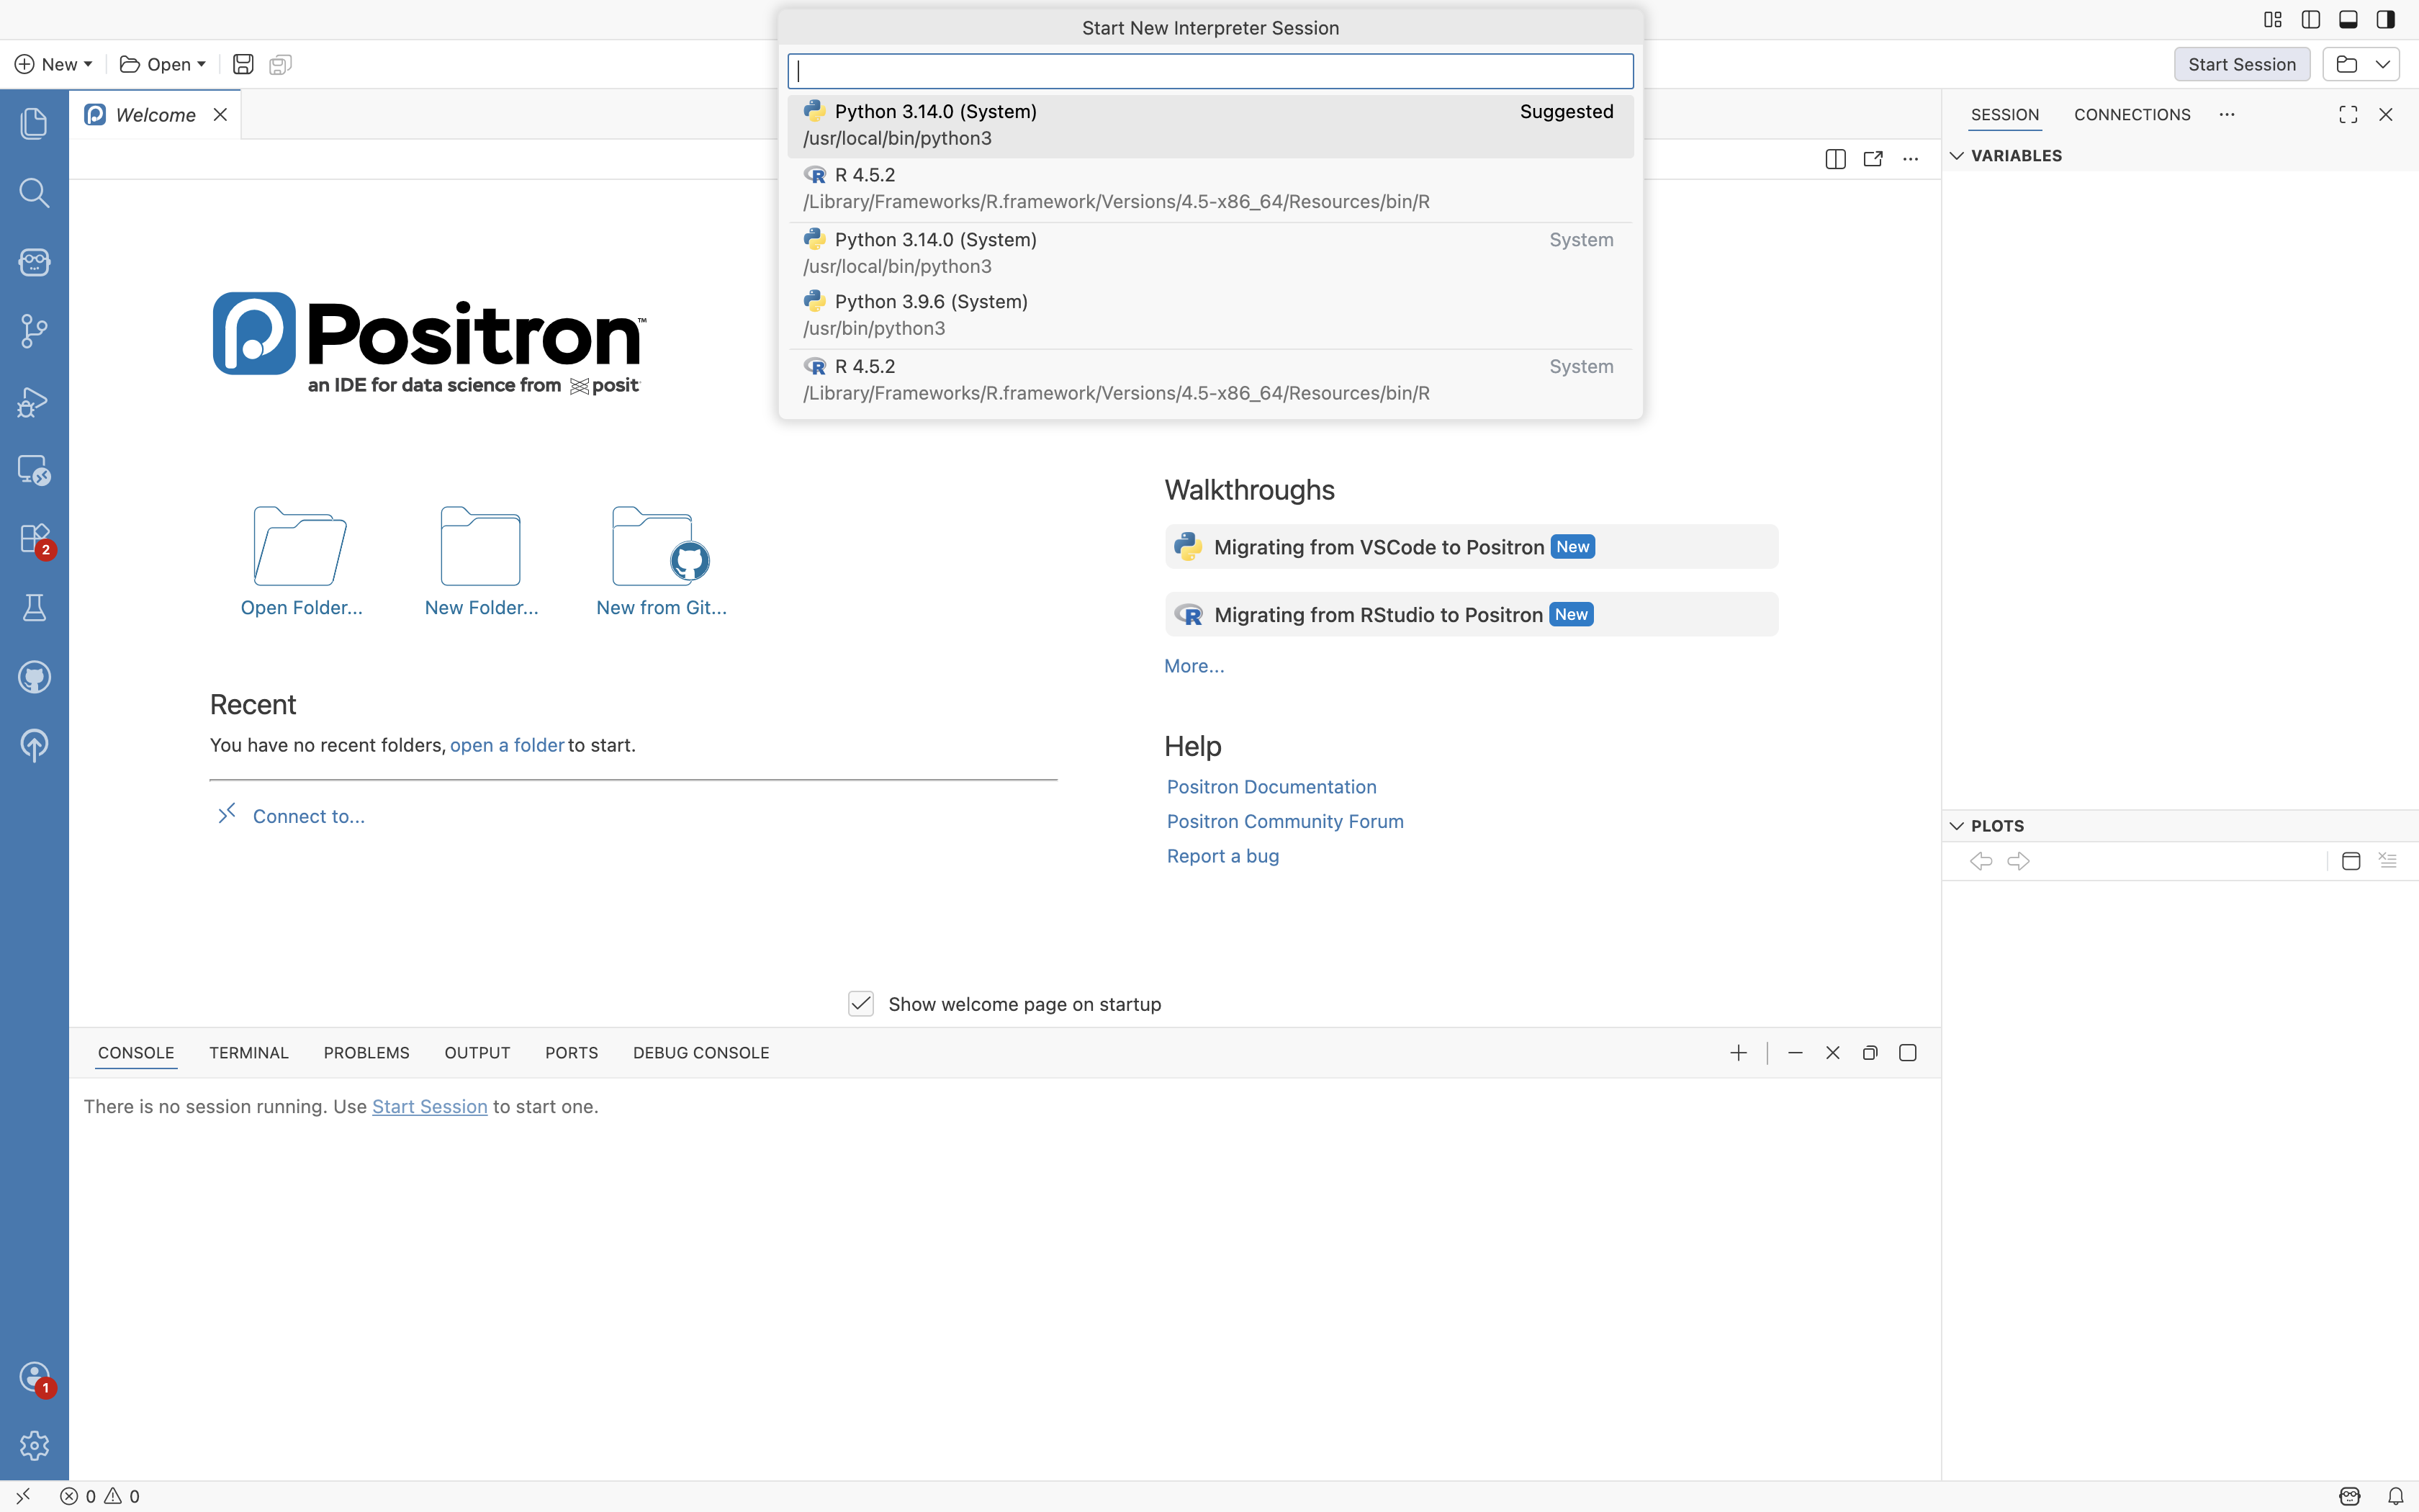Toggle the bottom panel layout button
2419x1512 pixels.
pos(2348,19)
